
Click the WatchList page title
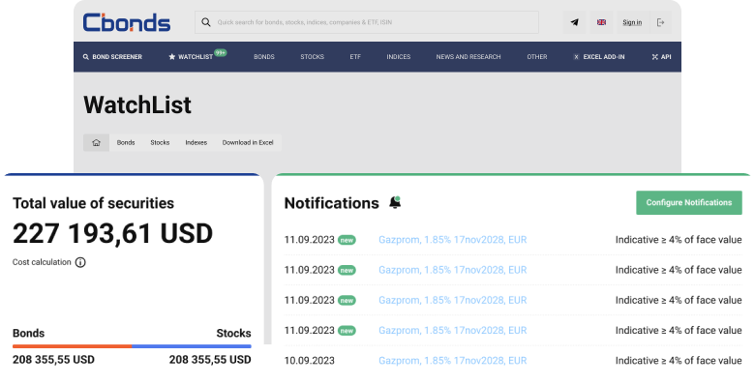137,104
